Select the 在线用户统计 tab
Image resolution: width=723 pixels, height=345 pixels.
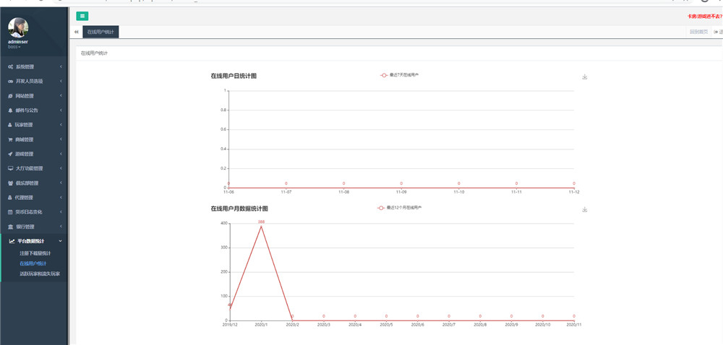(100, 32)
